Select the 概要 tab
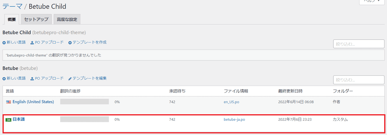 12,20
